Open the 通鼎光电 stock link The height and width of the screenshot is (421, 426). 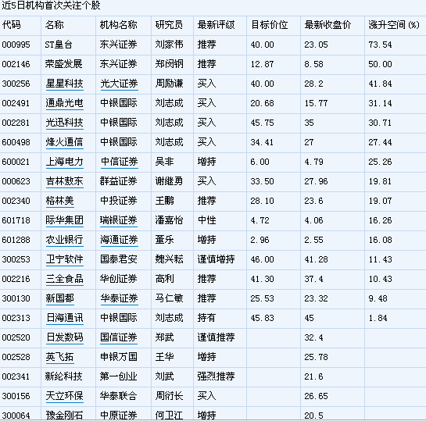pos(65,103)
